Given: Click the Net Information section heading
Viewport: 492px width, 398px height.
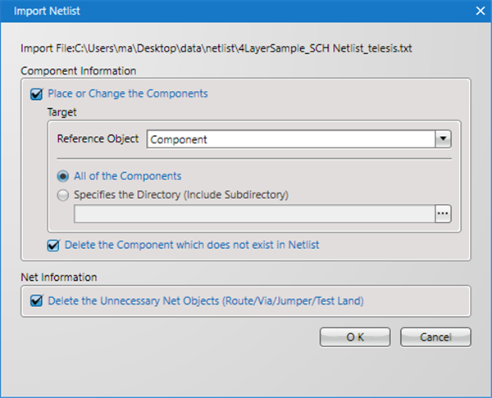Looking at the screenshot, I should (61, 278).
